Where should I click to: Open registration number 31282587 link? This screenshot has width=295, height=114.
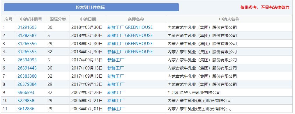point(27,35)
